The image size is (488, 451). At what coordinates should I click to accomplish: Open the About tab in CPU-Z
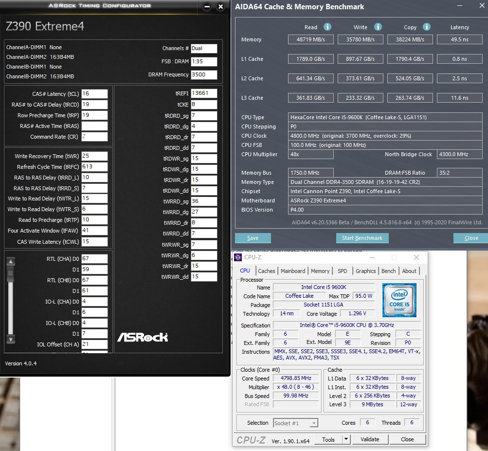[x=409, y=271]
